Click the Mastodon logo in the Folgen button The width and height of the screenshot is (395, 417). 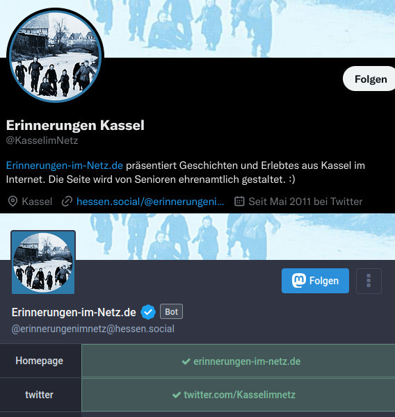pyautogui.click(x=298, y=281)
